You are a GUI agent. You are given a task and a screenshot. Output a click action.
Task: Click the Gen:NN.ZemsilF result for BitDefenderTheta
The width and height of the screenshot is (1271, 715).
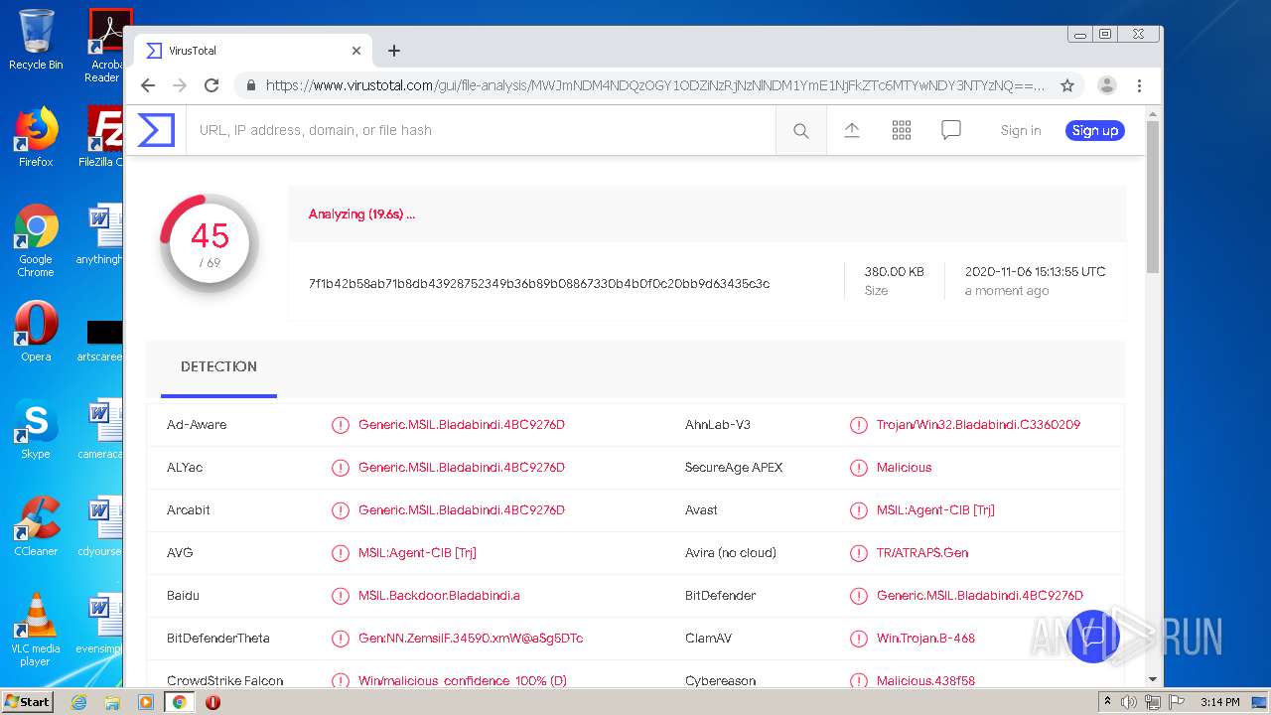pos(471,639)
